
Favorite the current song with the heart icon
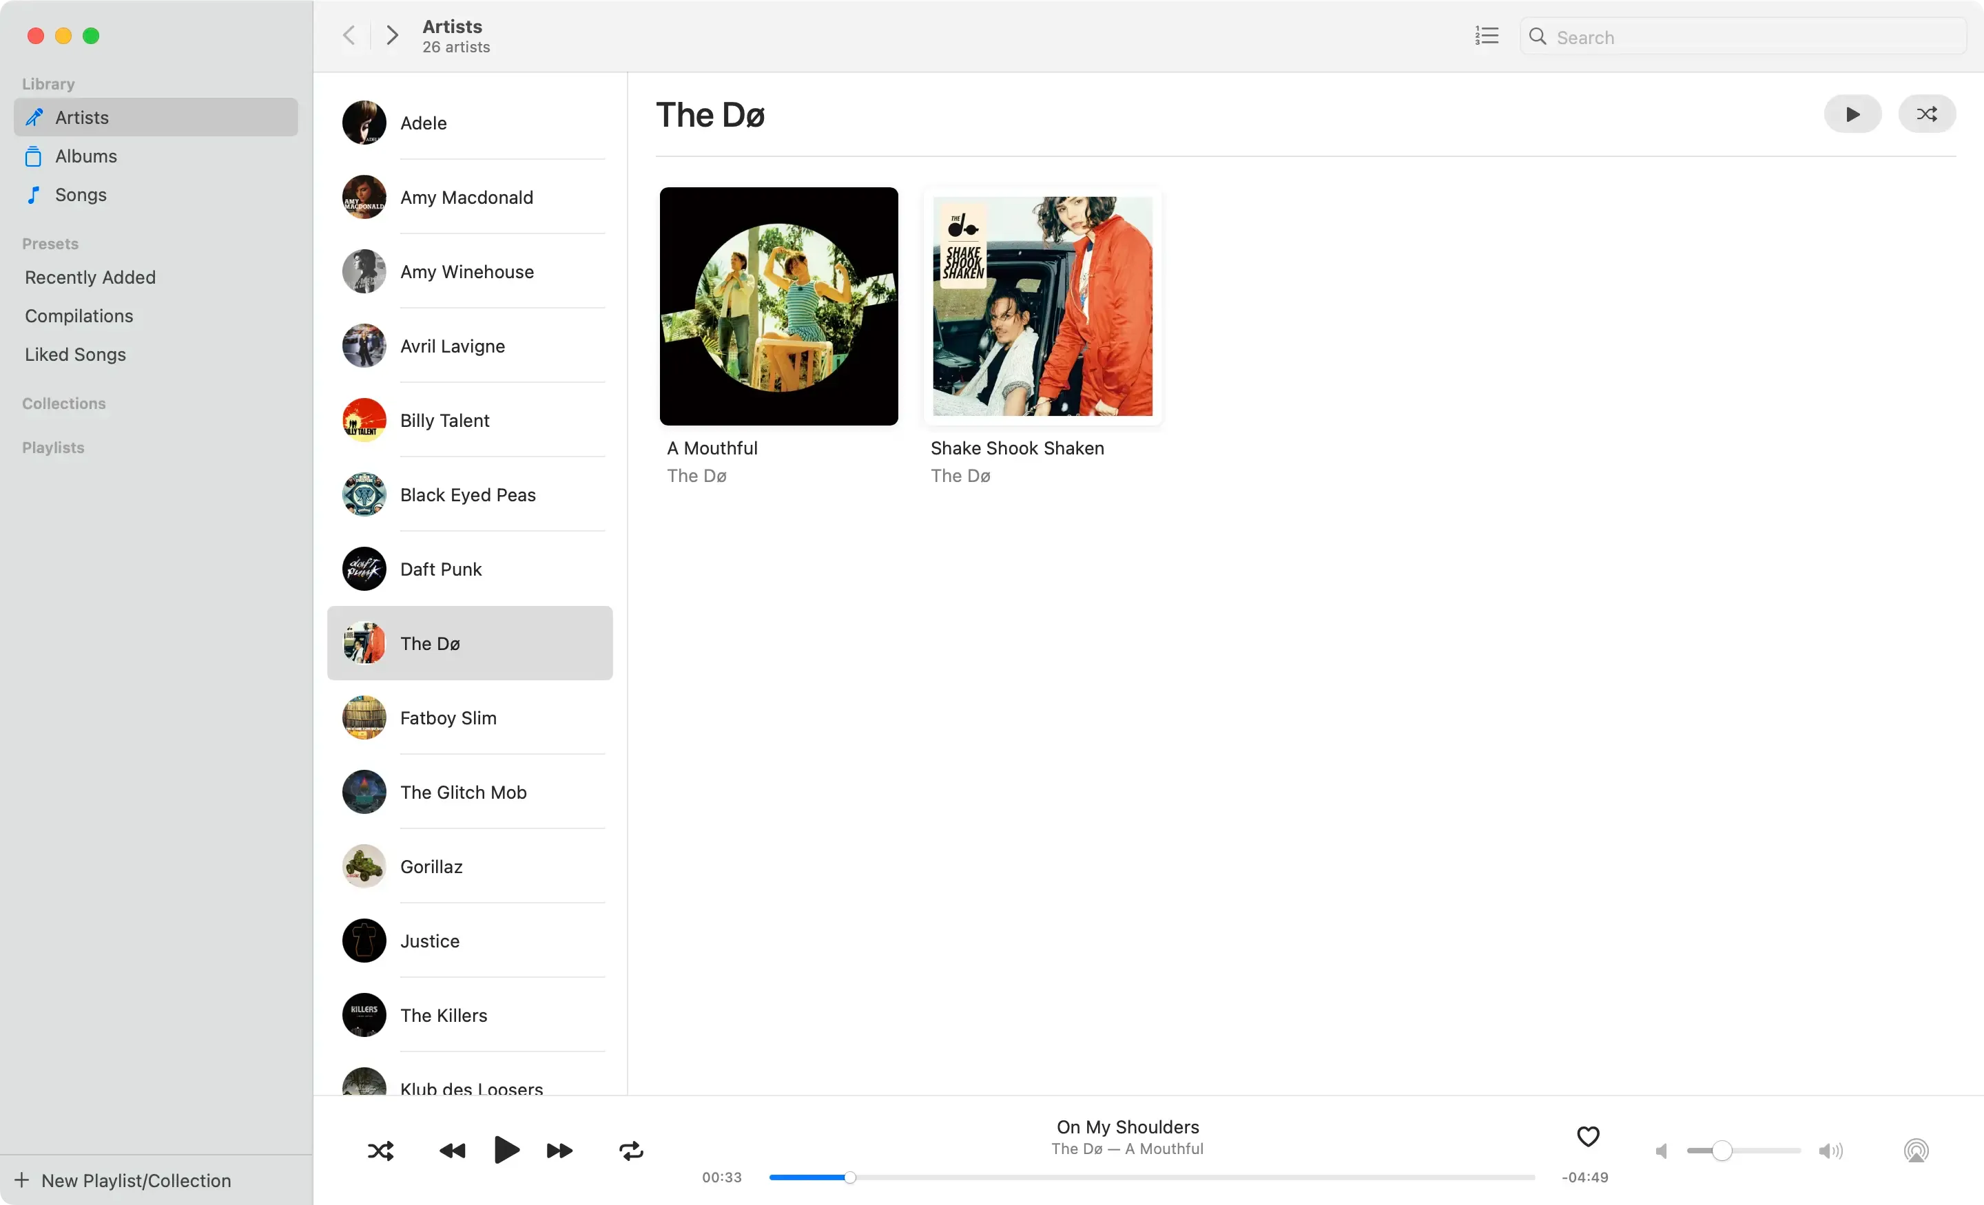1587,1138
